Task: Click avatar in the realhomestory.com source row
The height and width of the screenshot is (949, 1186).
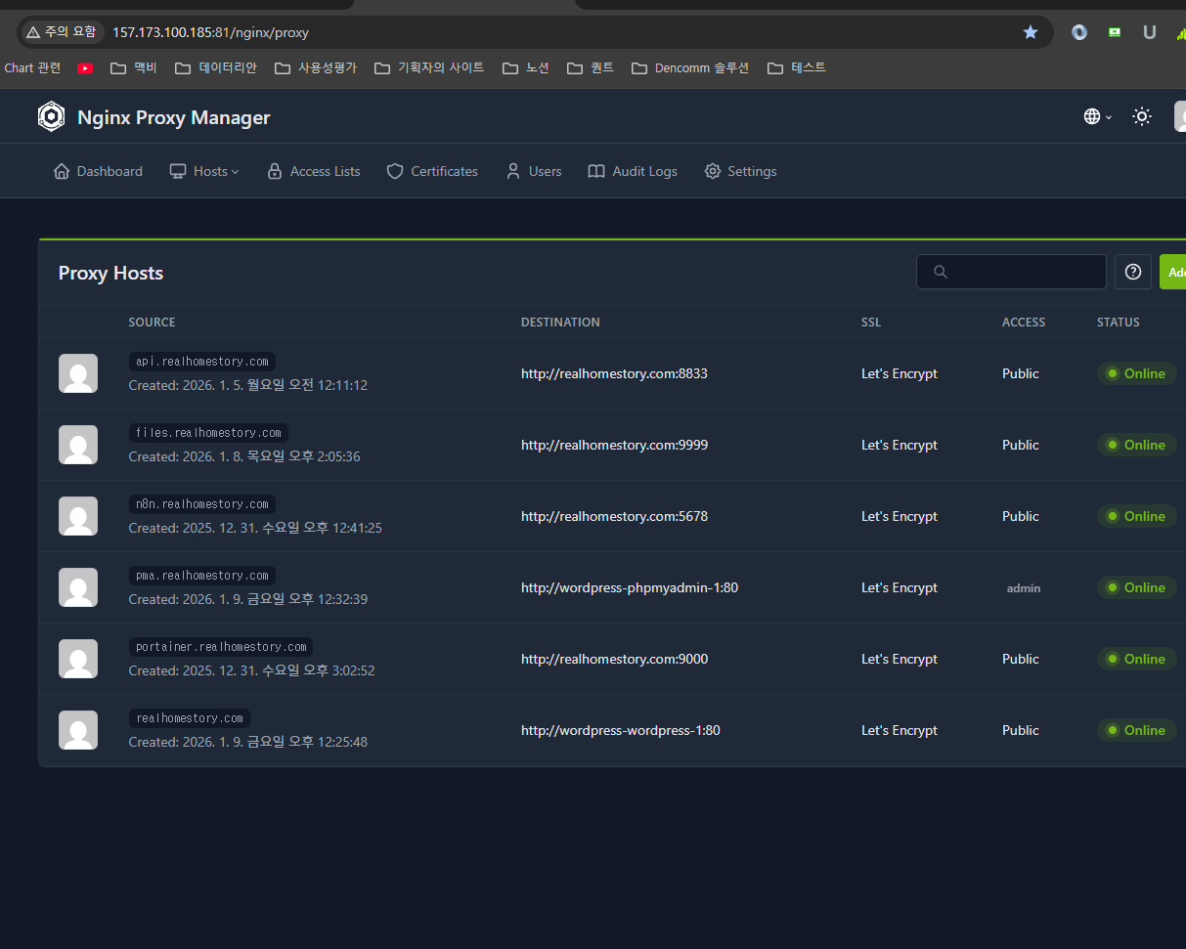Action: pyautogui.click(x=78, y=730)
